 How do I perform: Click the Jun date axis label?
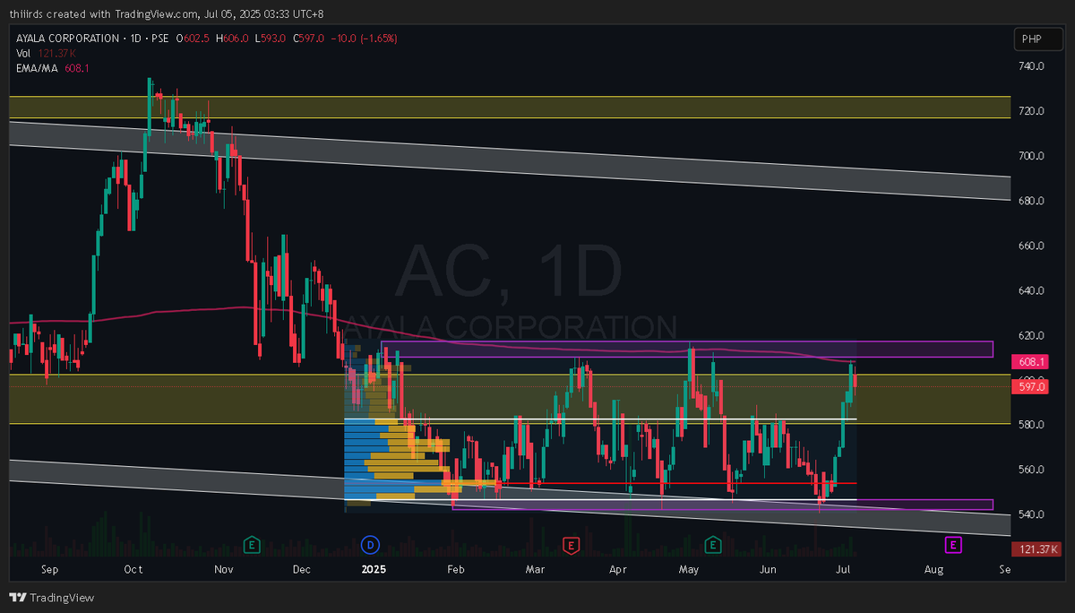point(769,569)
